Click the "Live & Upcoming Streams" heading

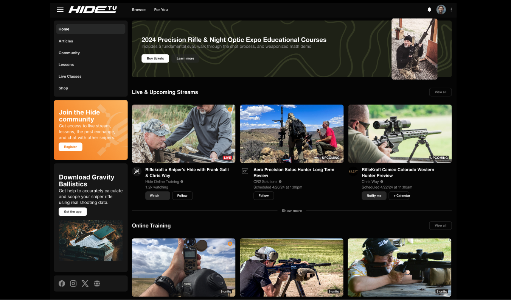click(x=165, y=92)
